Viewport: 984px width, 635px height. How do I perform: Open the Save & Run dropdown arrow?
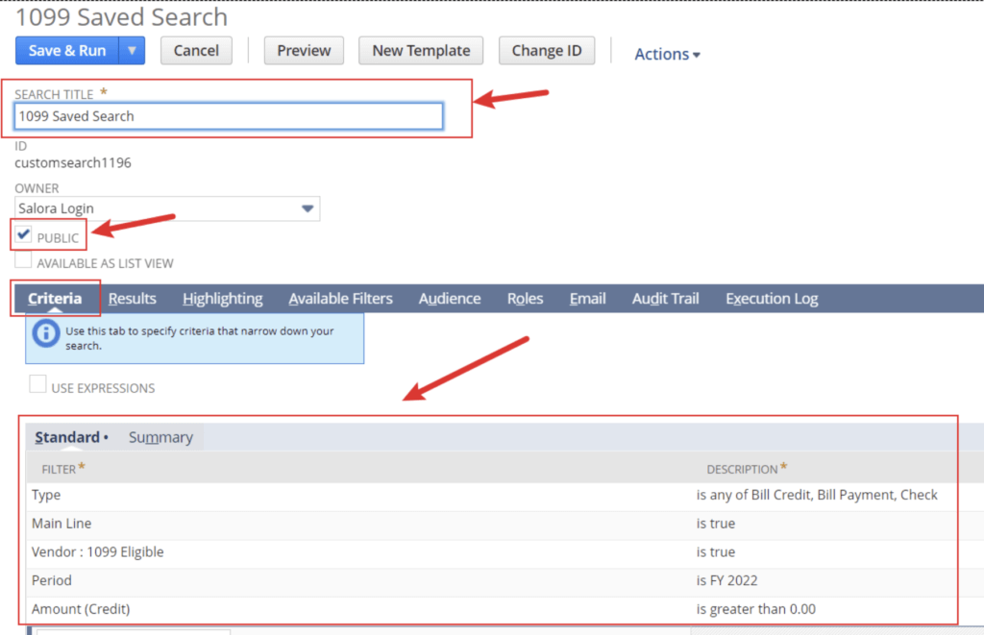(x=132, y=51)
